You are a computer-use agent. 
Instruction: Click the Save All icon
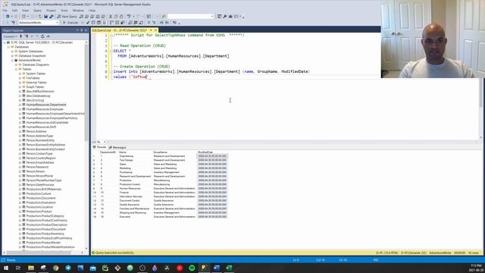pos(52,17)
